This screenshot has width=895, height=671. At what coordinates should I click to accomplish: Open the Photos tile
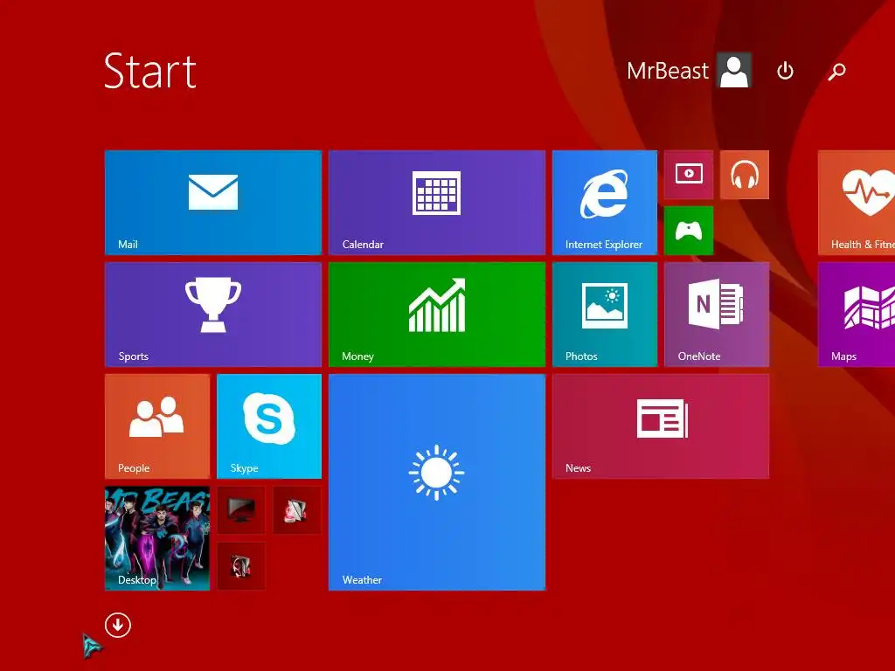(605, 315)
